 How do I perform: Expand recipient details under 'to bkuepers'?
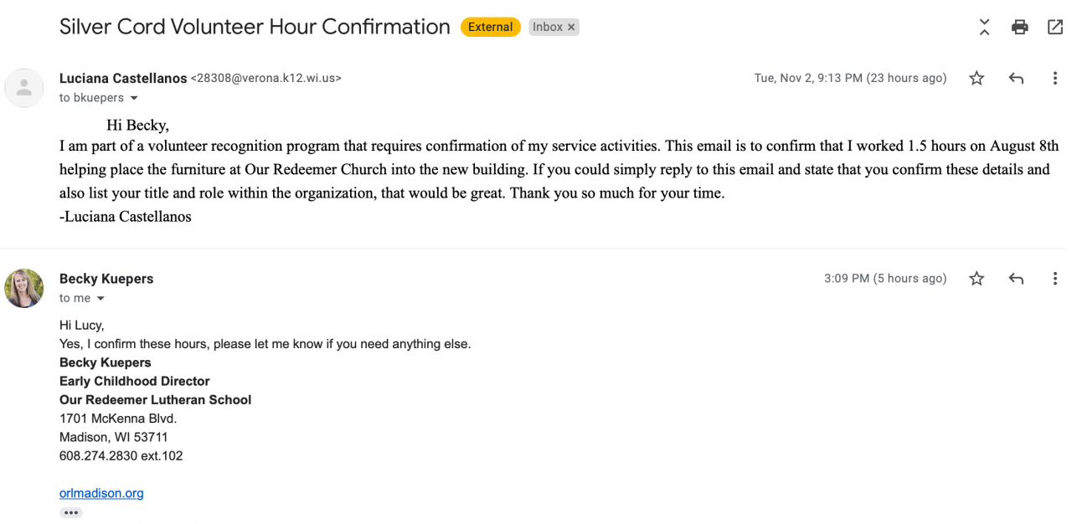134,99
